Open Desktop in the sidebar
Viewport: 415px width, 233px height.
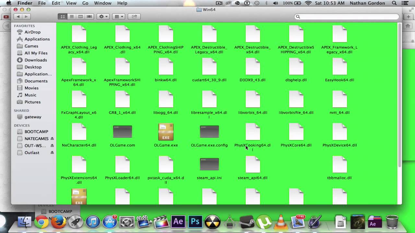point(32,67)
